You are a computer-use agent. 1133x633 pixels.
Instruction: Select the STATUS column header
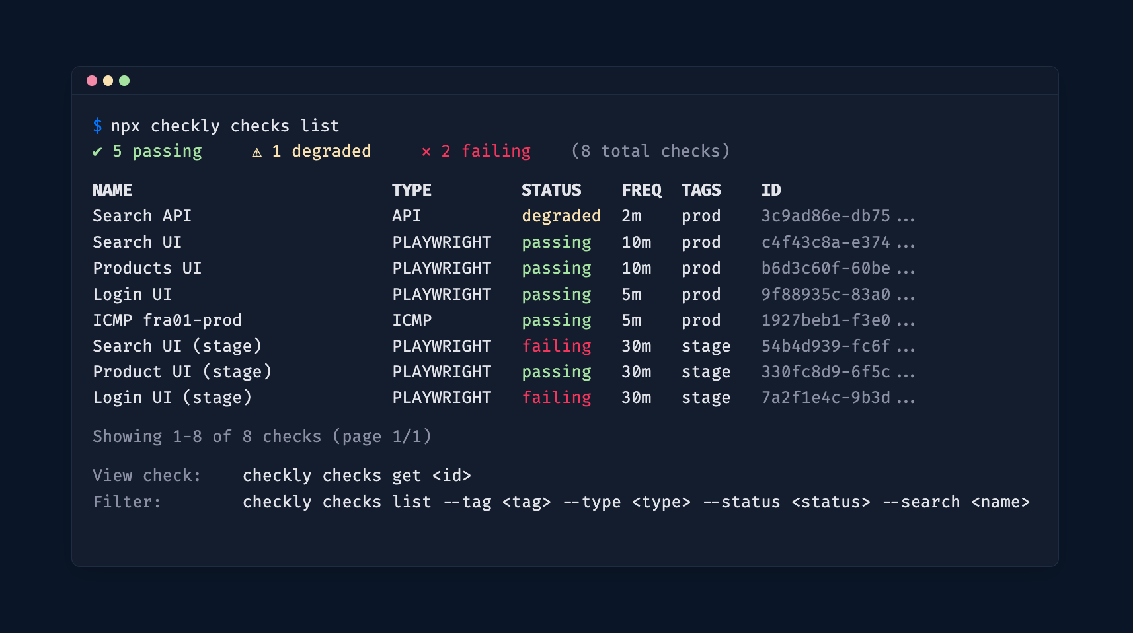pyautogui.click(x=551, y=190)
